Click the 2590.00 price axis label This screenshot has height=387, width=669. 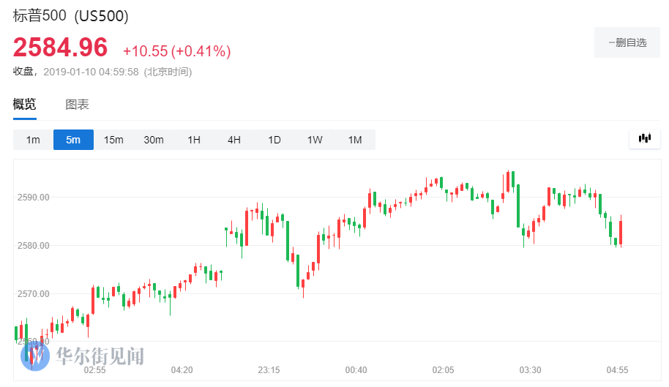point(34,198)
